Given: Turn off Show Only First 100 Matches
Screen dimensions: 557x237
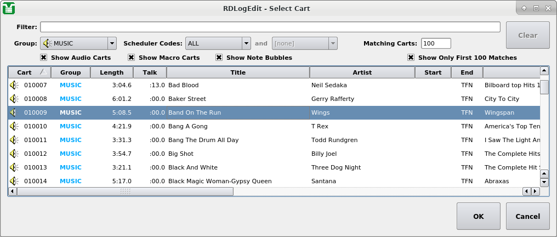Looking at the screenshot, I should tap(411, 58).
